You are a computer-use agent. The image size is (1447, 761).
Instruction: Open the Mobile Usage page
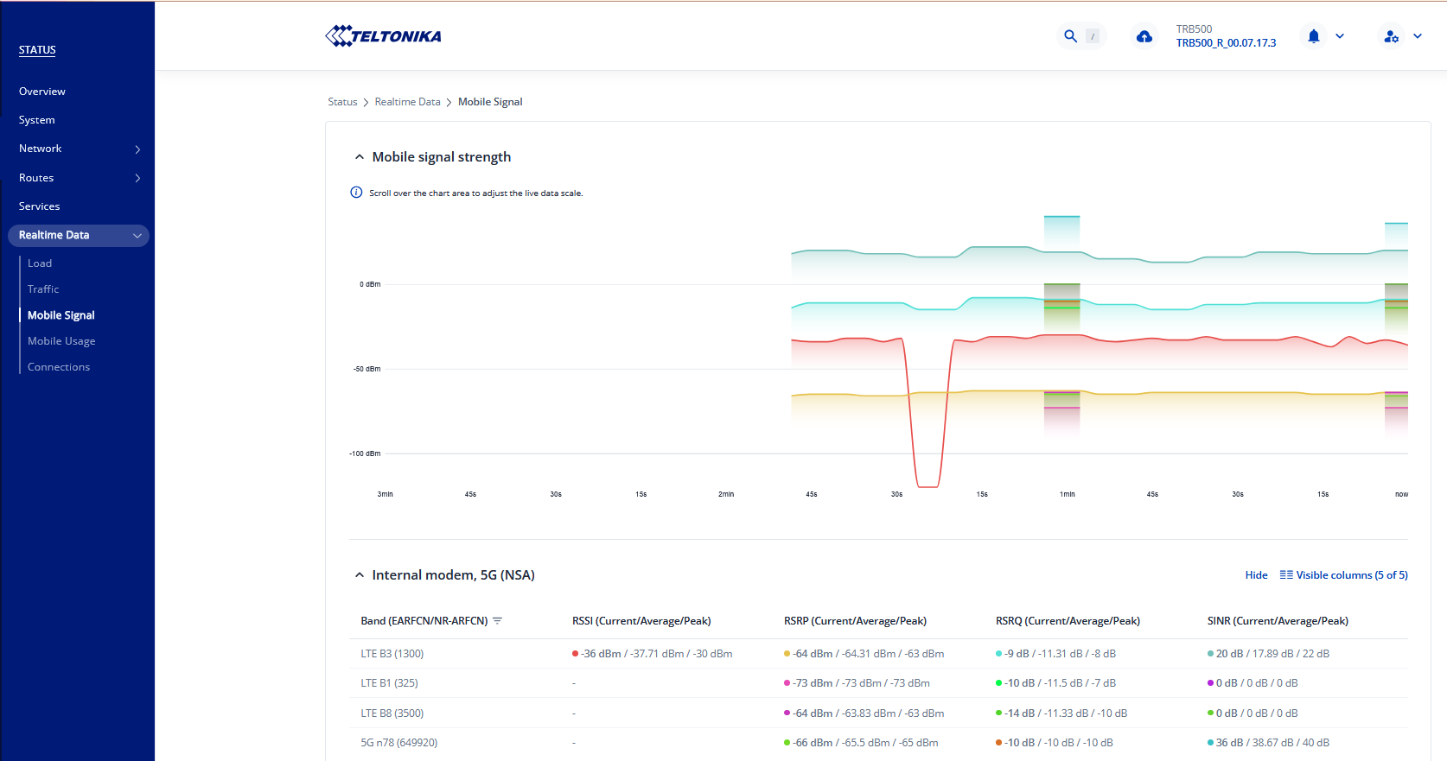click(x=61, y=341)
